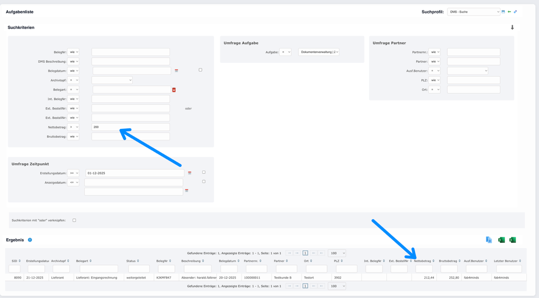This screenshot has width=539, height=298.
Task: Tick the checkbox beside the Belegdatum field
Action: (x=200, y=70)
